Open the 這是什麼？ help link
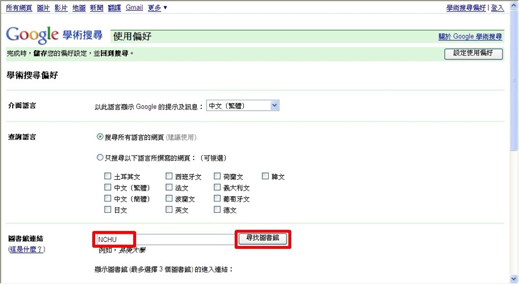The width and height of the screenshot is (519, 284). (x=27, y=249)
